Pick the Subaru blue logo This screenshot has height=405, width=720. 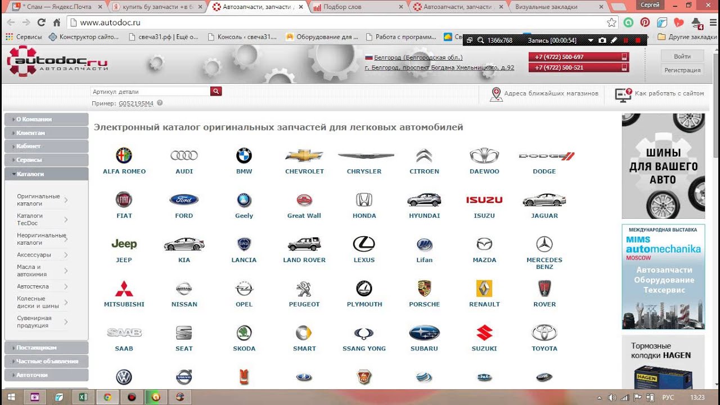[x=424, y=333]
